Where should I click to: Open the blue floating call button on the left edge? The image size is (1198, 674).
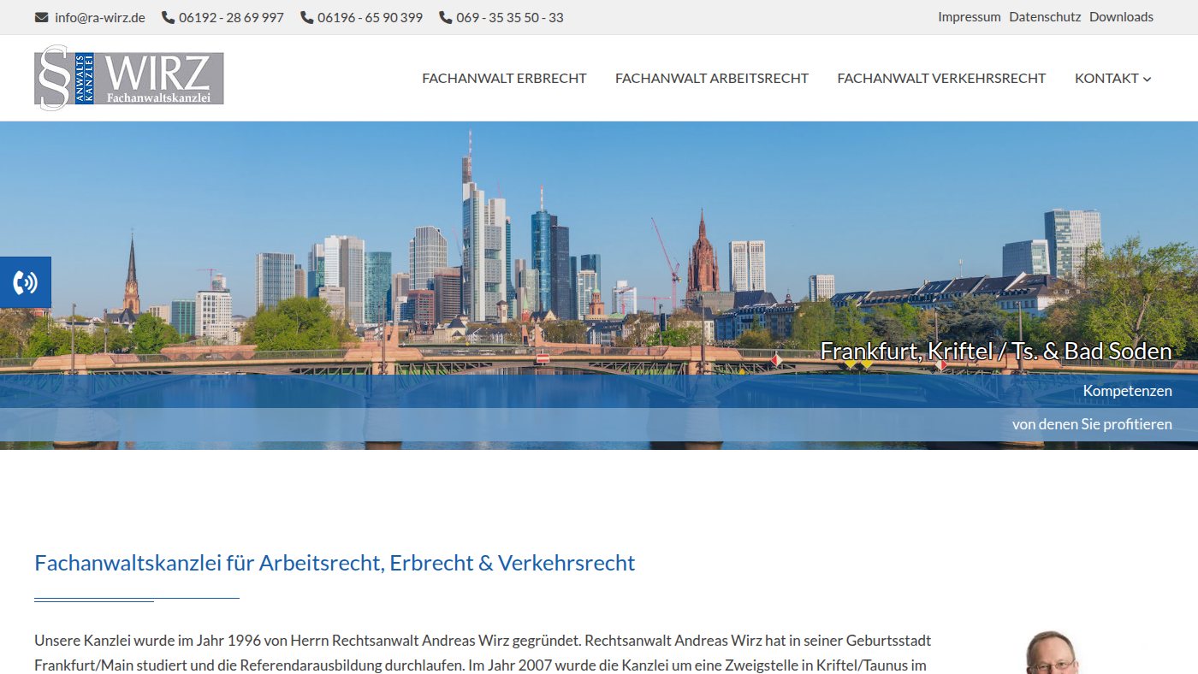(26, 282)
